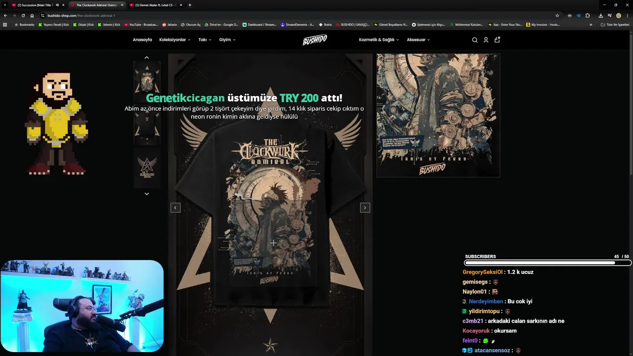
Task: Open the Oturum Aç bookmark
Action: (191, 24)
